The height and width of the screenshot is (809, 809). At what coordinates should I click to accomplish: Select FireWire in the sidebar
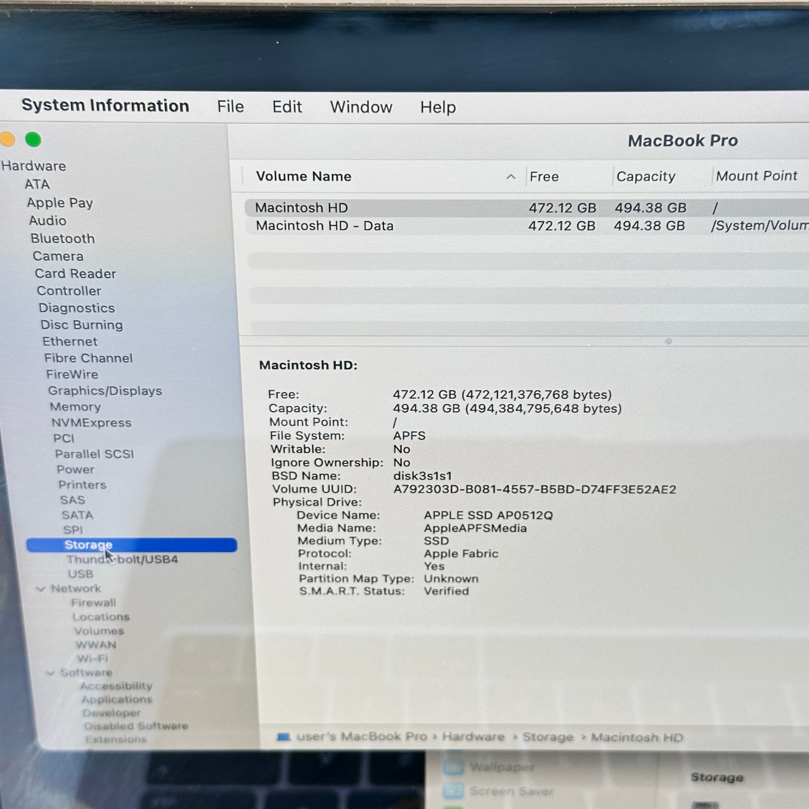click(72, 374)
